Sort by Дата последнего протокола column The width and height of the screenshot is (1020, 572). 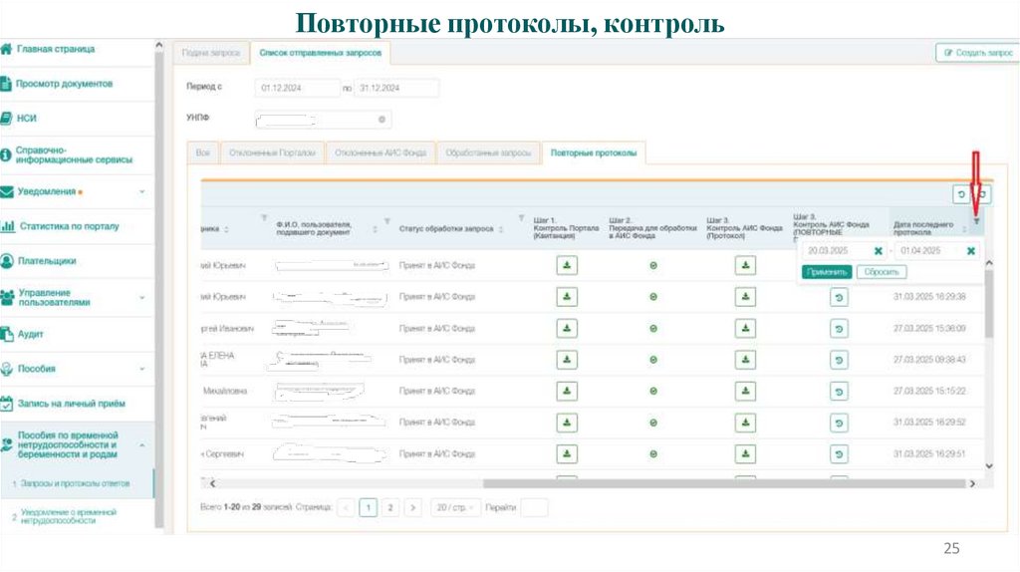tap(964, 228)
